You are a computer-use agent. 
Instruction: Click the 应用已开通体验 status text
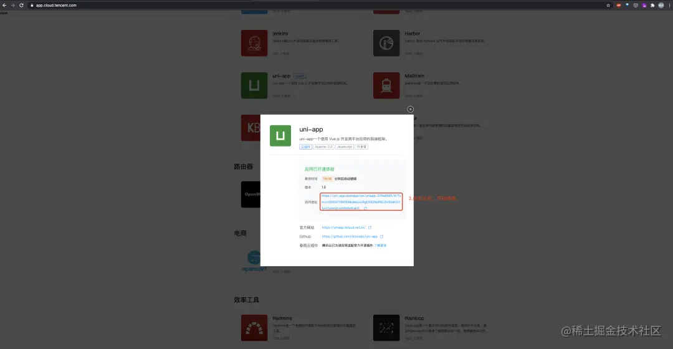[x=319, y=169]
